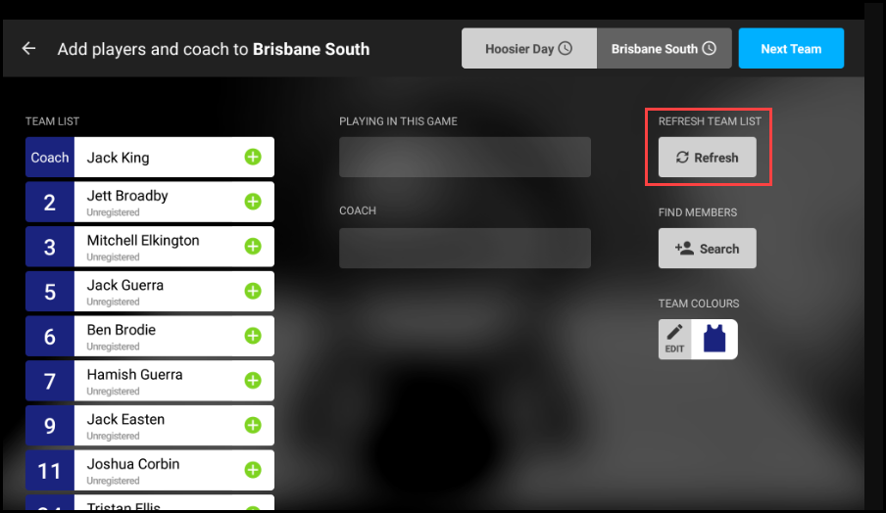This screenshot has width=886, height=513.
Task: Add Hamish Guerra using green plus icon
Action: (x=253, y=381)
